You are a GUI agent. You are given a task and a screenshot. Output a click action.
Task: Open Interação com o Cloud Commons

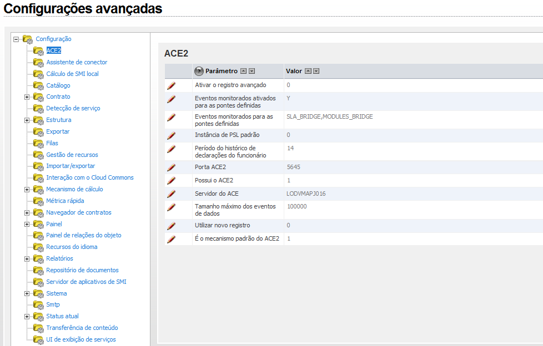tap(90, 177)
